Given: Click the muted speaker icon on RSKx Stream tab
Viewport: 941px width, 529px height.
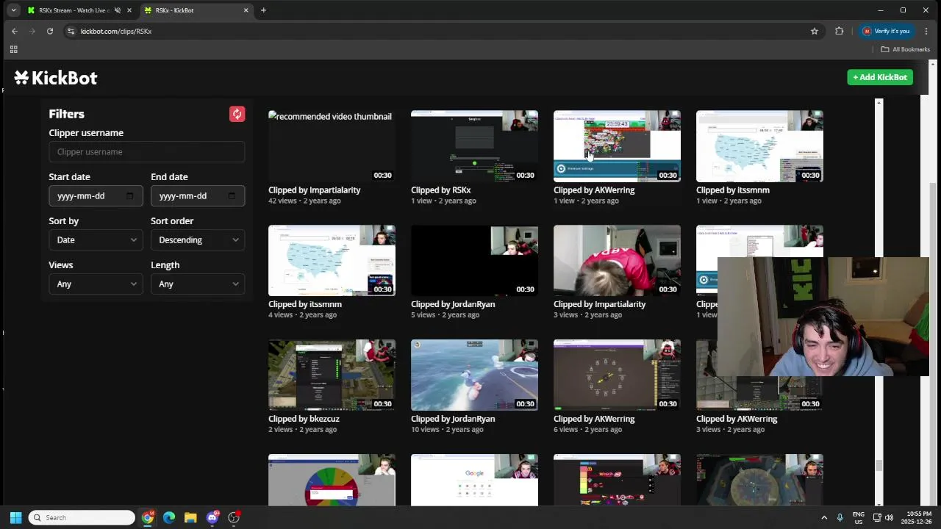Looking at the screenshot, I should coord(118,10).
